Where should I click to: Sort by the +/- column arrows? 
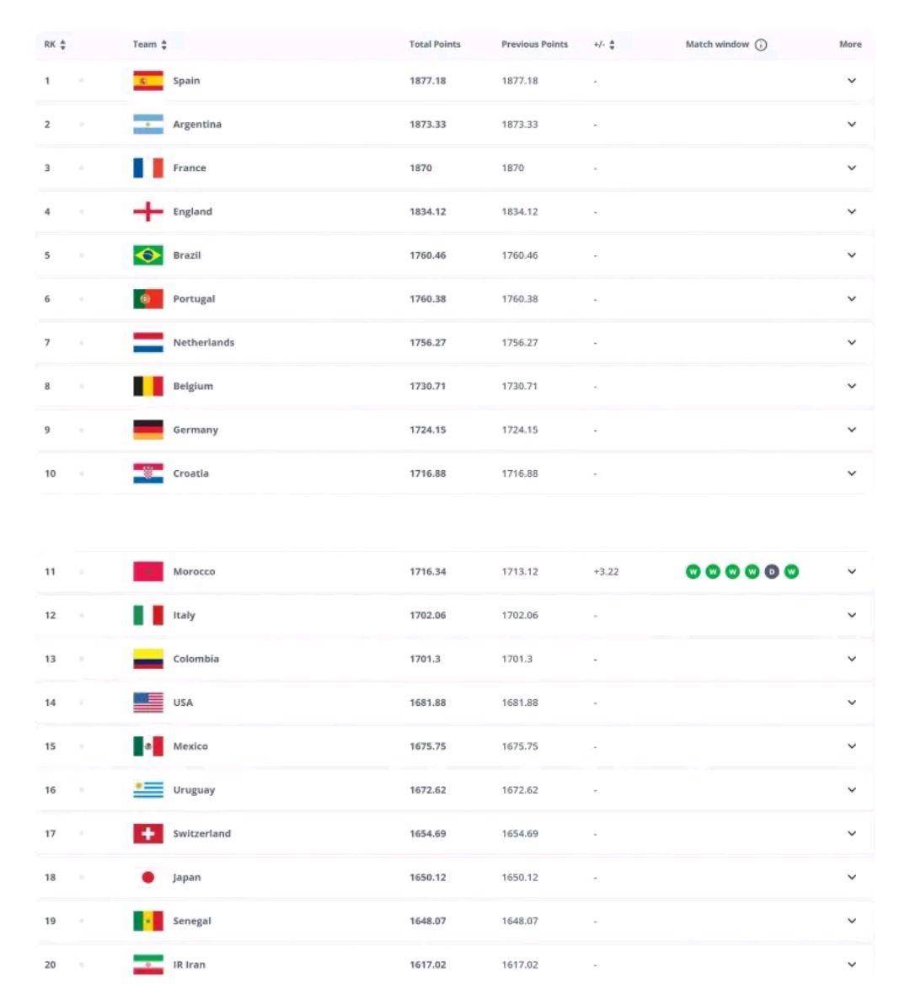coord(612,45)
